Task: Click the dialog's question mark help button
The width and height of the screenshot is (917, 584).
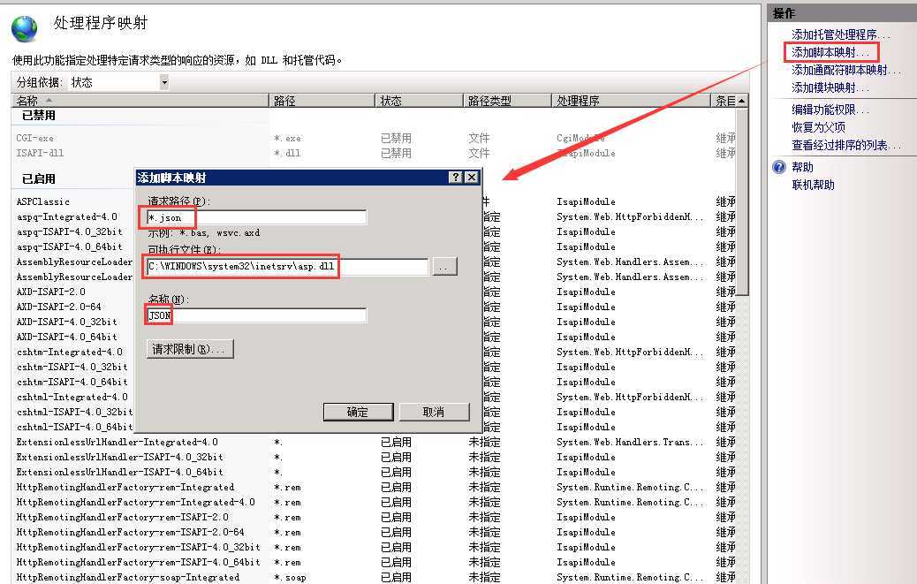Action: [x=456, y=177]
